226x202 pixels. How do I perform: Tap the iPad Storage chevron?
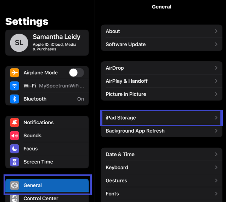(x=216, y=118)
